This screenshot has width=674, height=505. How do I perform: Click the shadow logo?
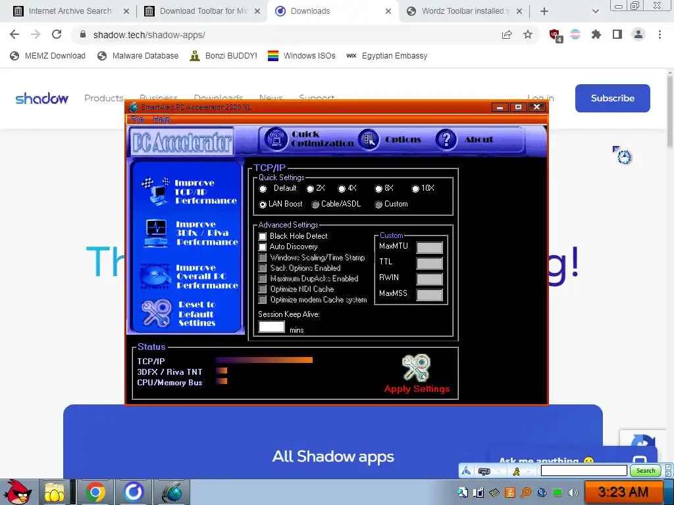click(x=41, y=99)
